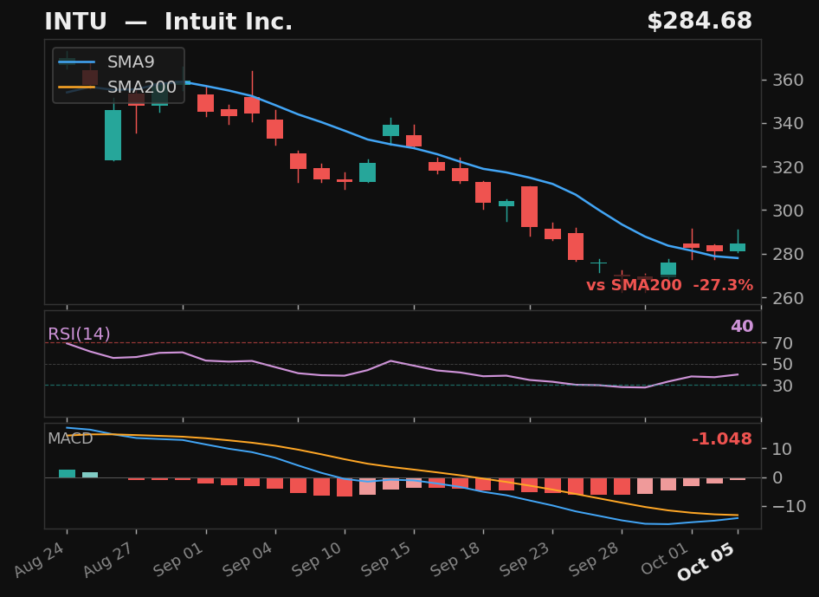Click the MACD panel label
The width and height of the screenshot is (819, 597).
coord(70,438)
